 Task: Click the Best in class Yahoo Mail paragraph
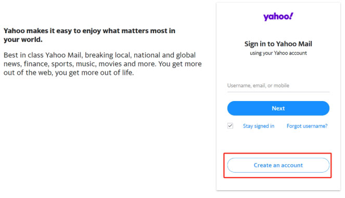[x=103, y=64]
